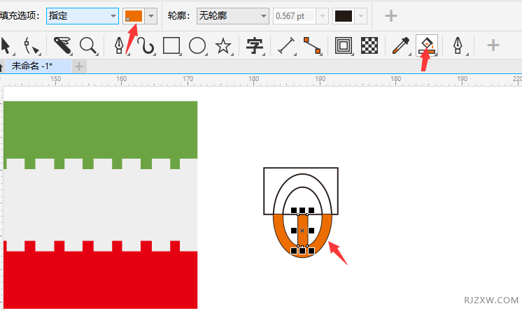
Task: Select the Text tool
Action: [x=255, y=45]
